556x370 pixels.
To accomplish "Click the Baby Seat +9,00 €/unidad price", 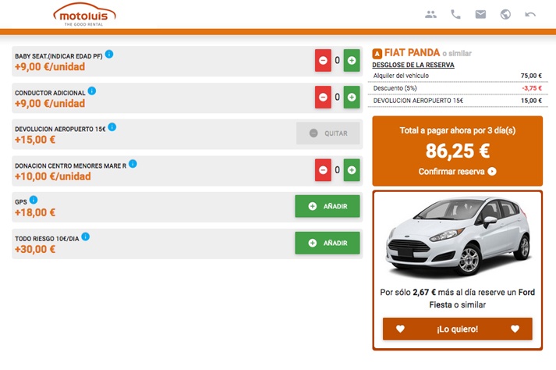I will point(50,67).
